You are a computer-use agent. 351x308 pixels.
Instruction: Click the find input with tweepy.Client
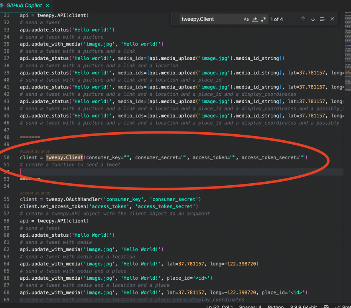click(209, 19)
